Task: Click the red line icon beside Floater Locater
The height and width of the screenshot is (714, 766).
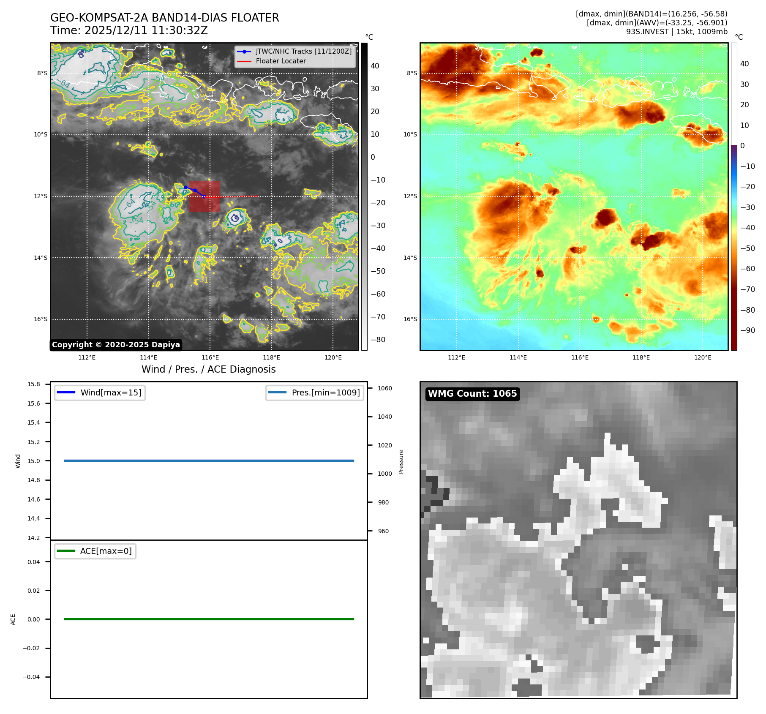Action: click(x=244, y=61)
